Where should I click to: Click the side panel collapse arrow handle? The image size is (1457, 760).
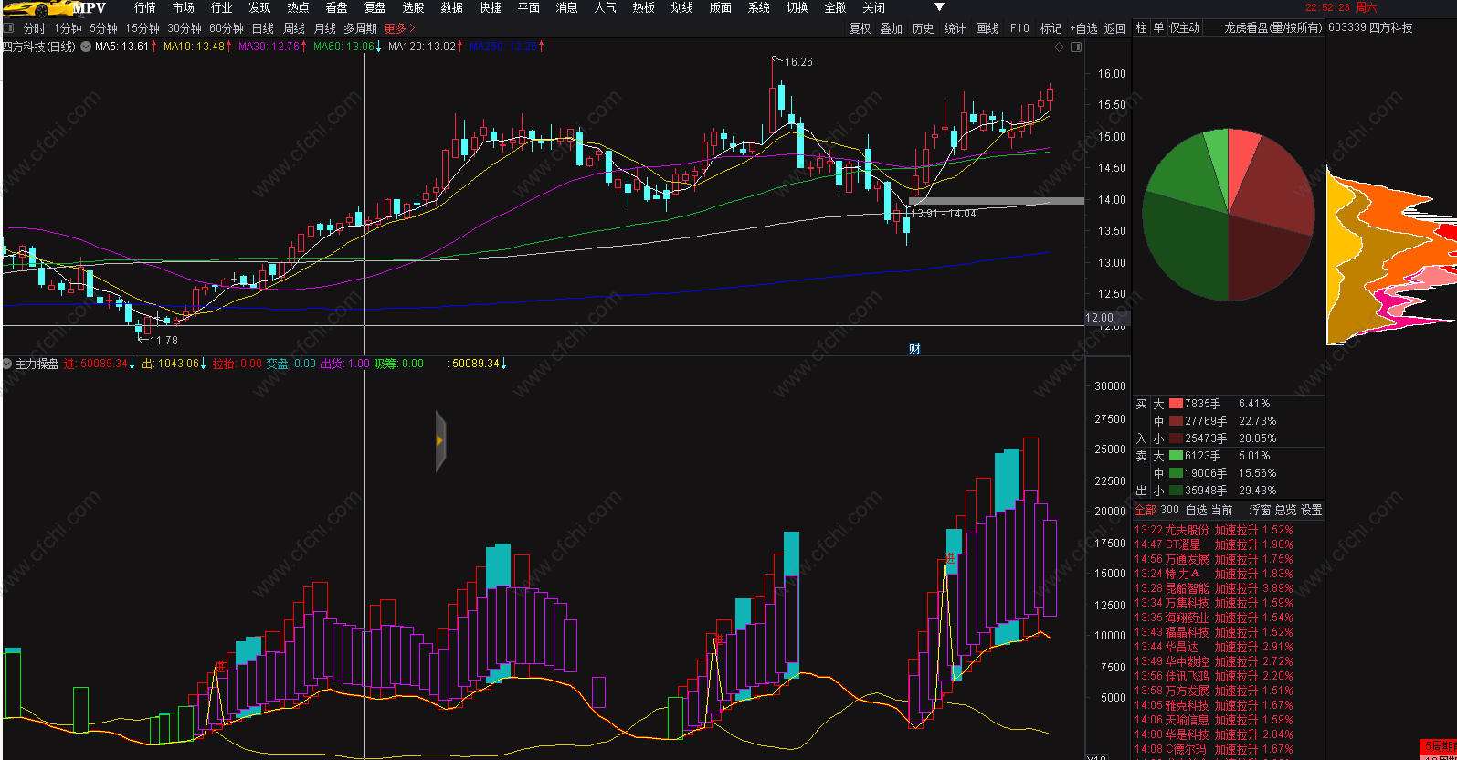click(440, 441)
